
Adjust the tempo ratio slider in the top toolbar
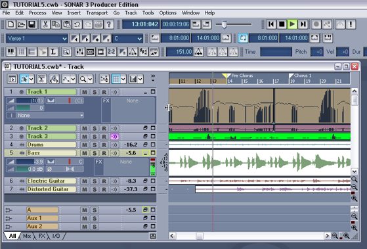tap(225, 24)
